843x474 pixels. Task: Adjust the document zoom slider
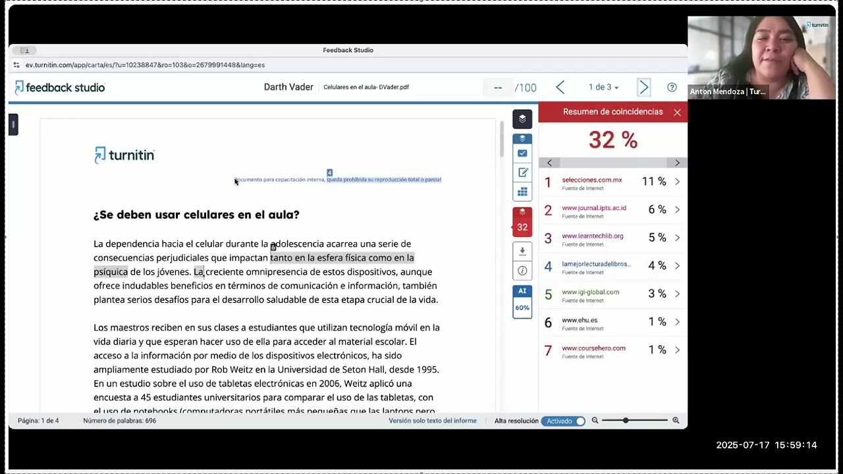point(635,421)
